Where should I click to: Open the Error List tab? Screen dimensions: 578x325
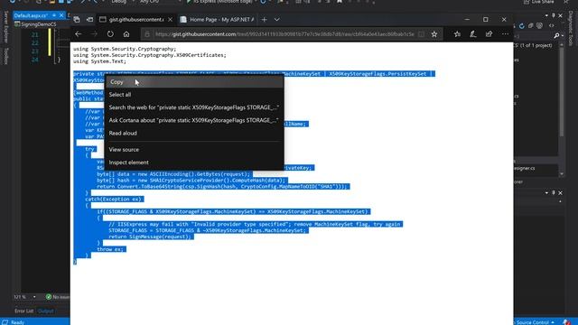tap(24, 311)
